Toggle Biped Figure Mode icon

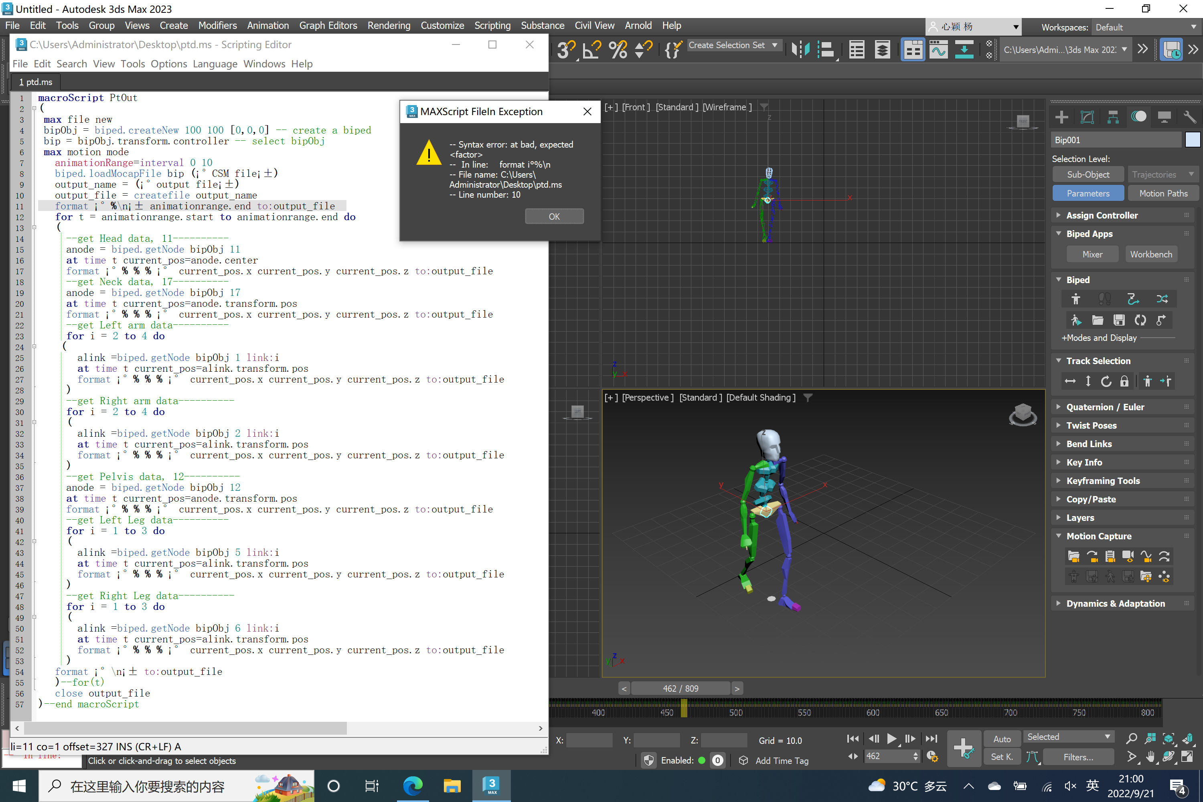pos(1075,299)
